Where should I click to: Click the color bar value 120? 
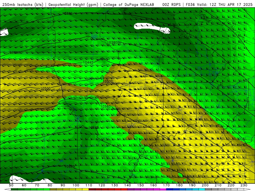[102, 185]
